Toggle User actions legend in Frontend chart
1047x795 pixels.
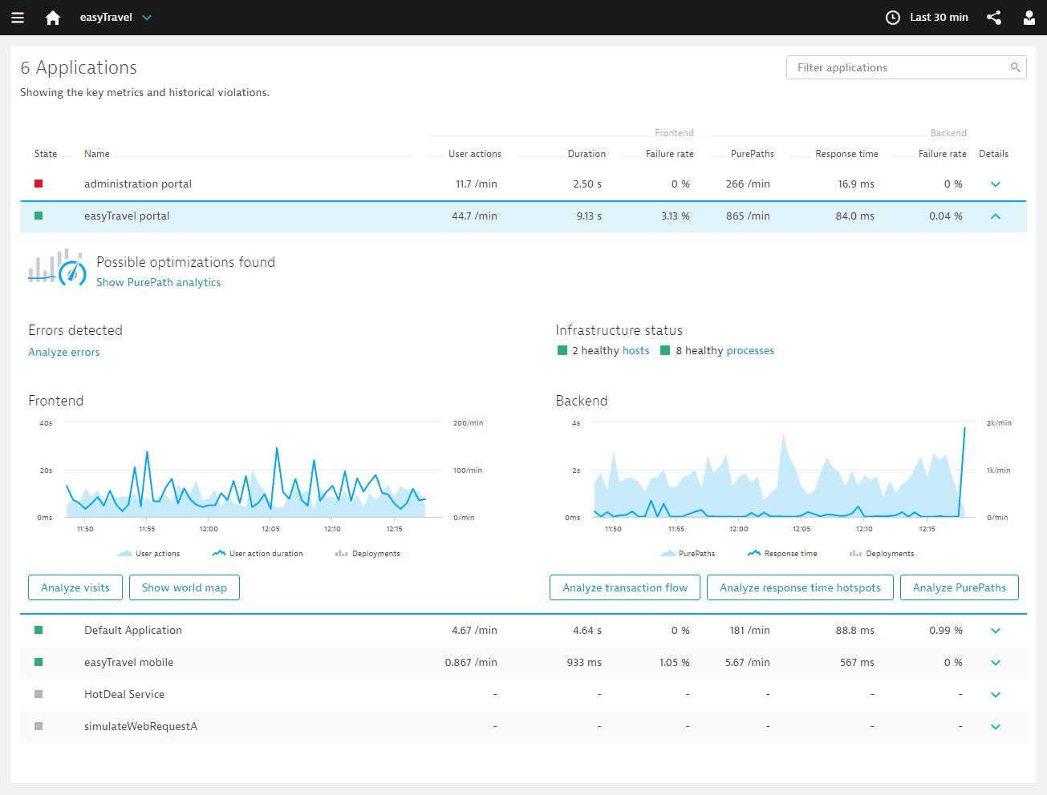[x=148, y=554]
